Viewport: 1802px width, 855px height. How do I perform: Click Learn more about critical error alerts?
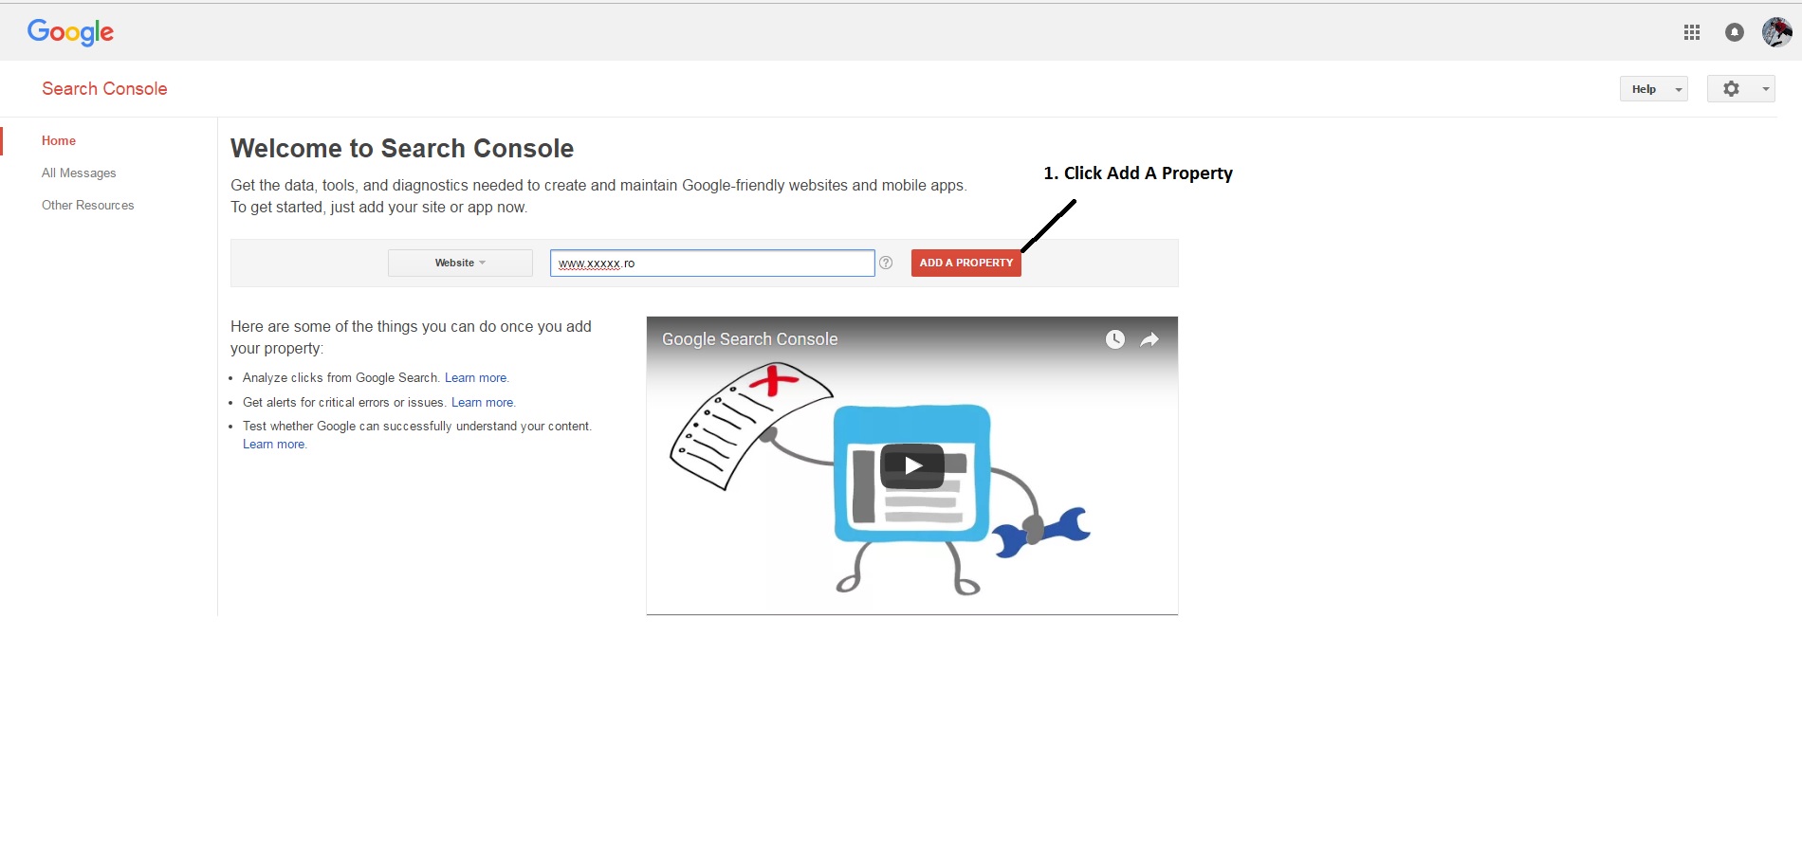[x=482, y=403]
